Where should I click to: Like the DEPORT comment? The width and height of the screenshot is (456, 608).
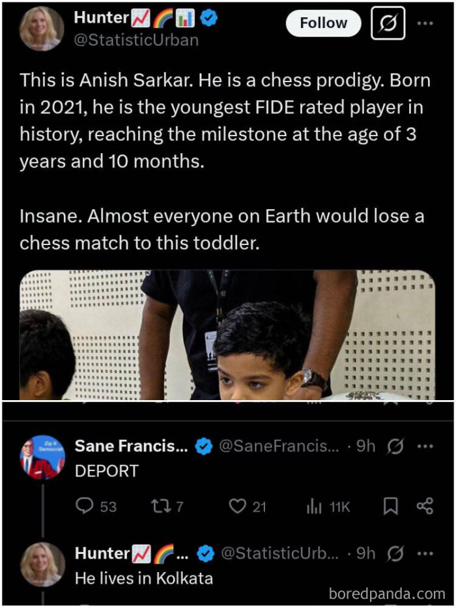pos(238,506)
